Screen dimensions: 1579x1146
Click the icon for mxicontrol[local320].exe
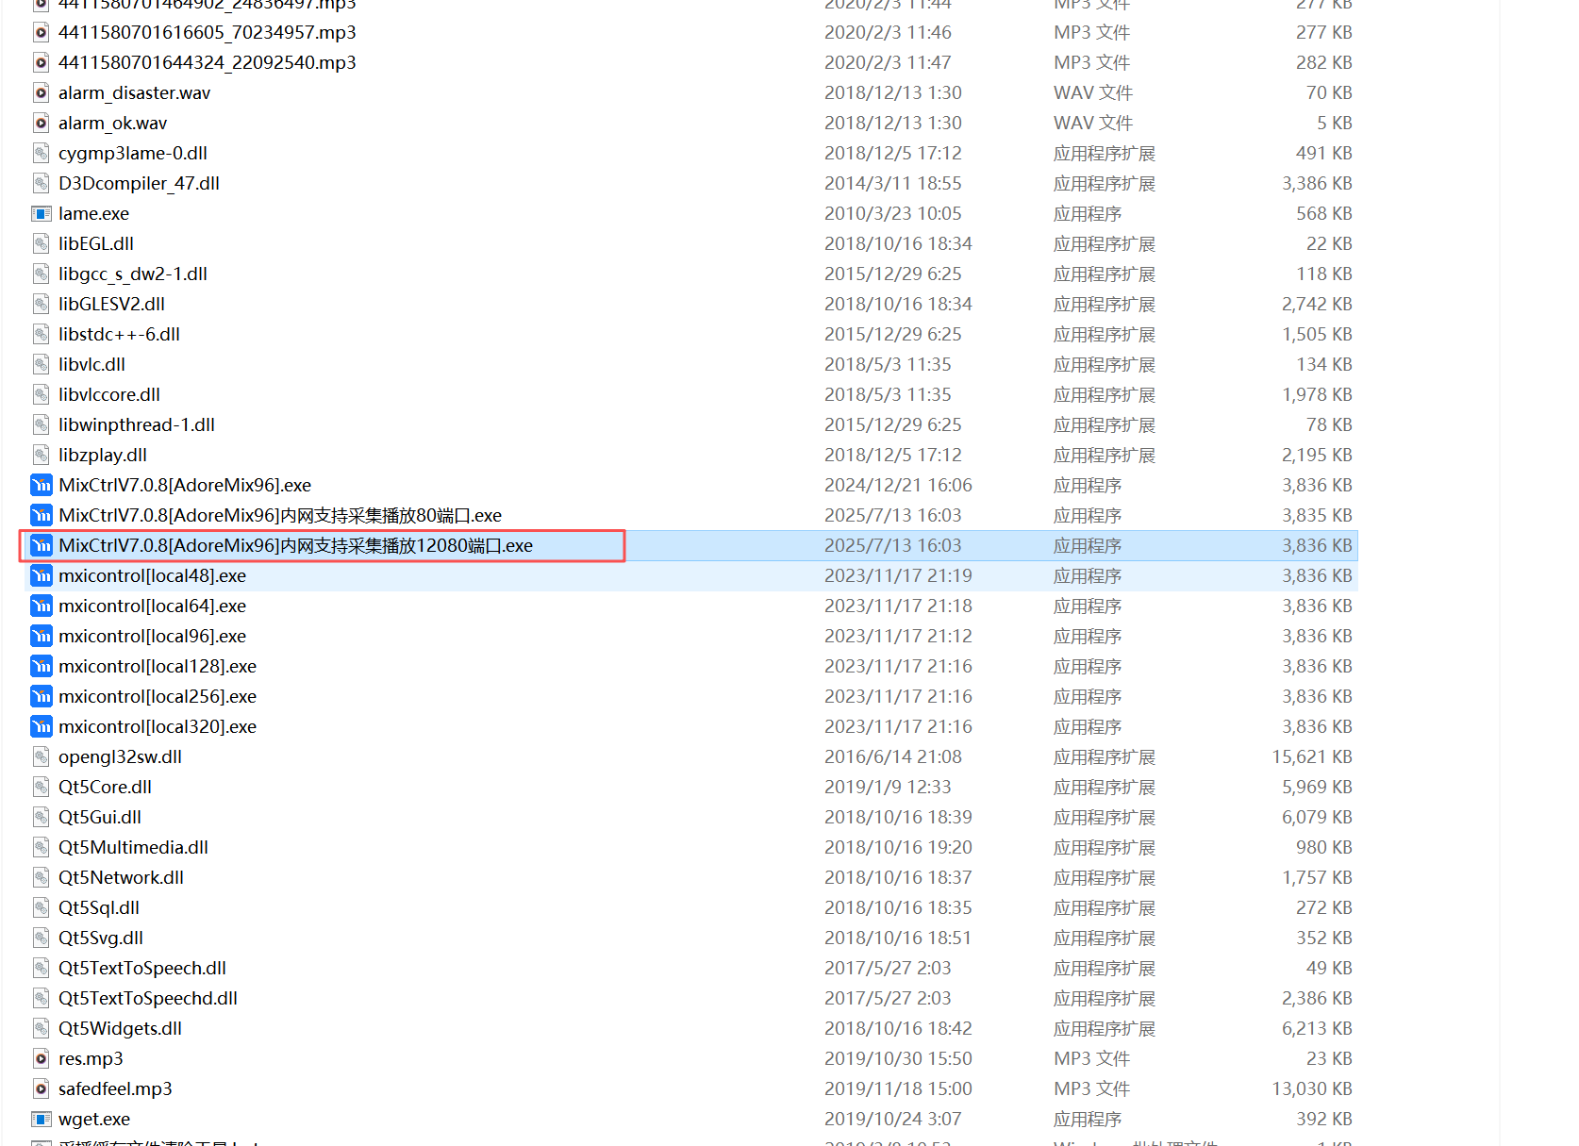click(x=42, y=727)
